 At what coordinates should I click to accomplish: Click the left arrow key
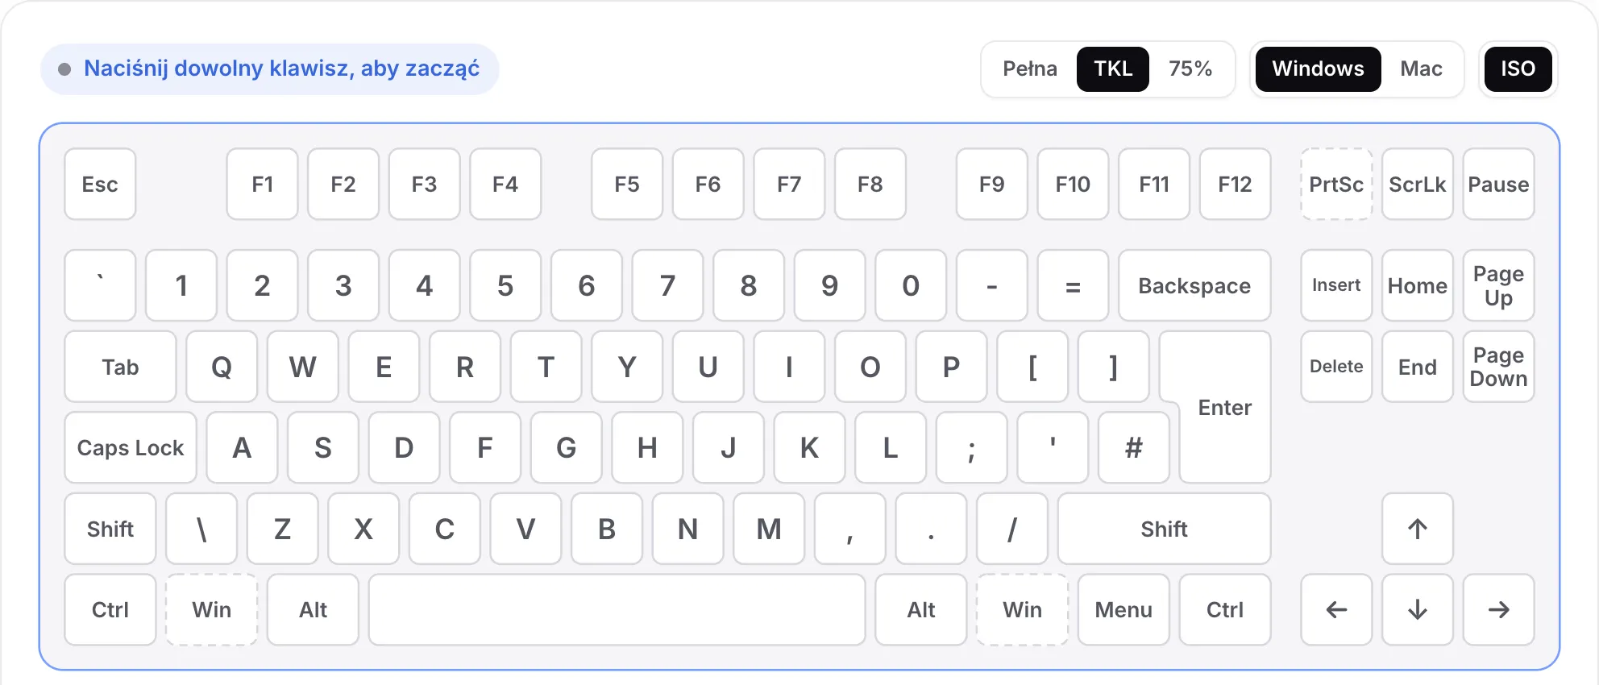pos(1336,609)
